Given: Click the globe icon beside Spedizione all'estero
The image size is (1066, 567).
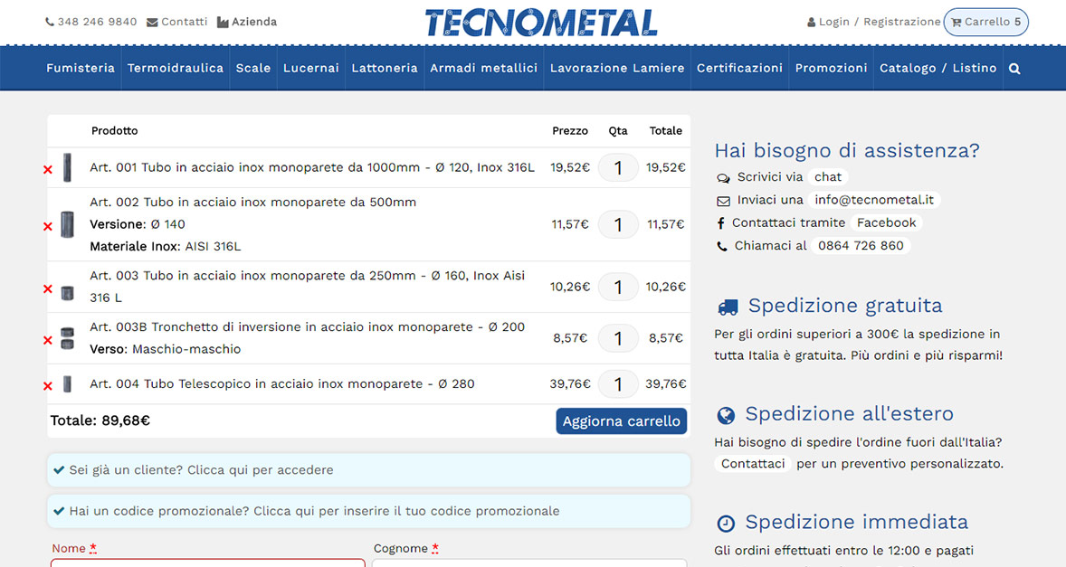Looking at the screenshot, I should click(726, 415).
